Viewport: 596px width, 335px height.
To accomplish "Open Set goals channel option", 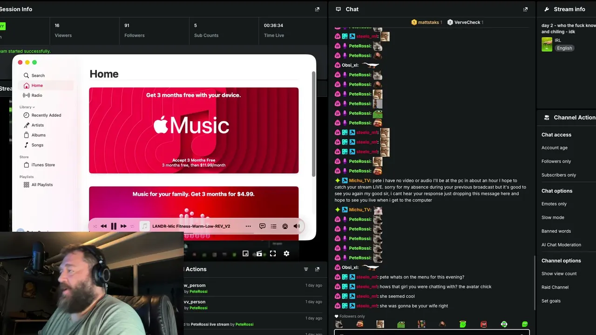I will [551, 301].
